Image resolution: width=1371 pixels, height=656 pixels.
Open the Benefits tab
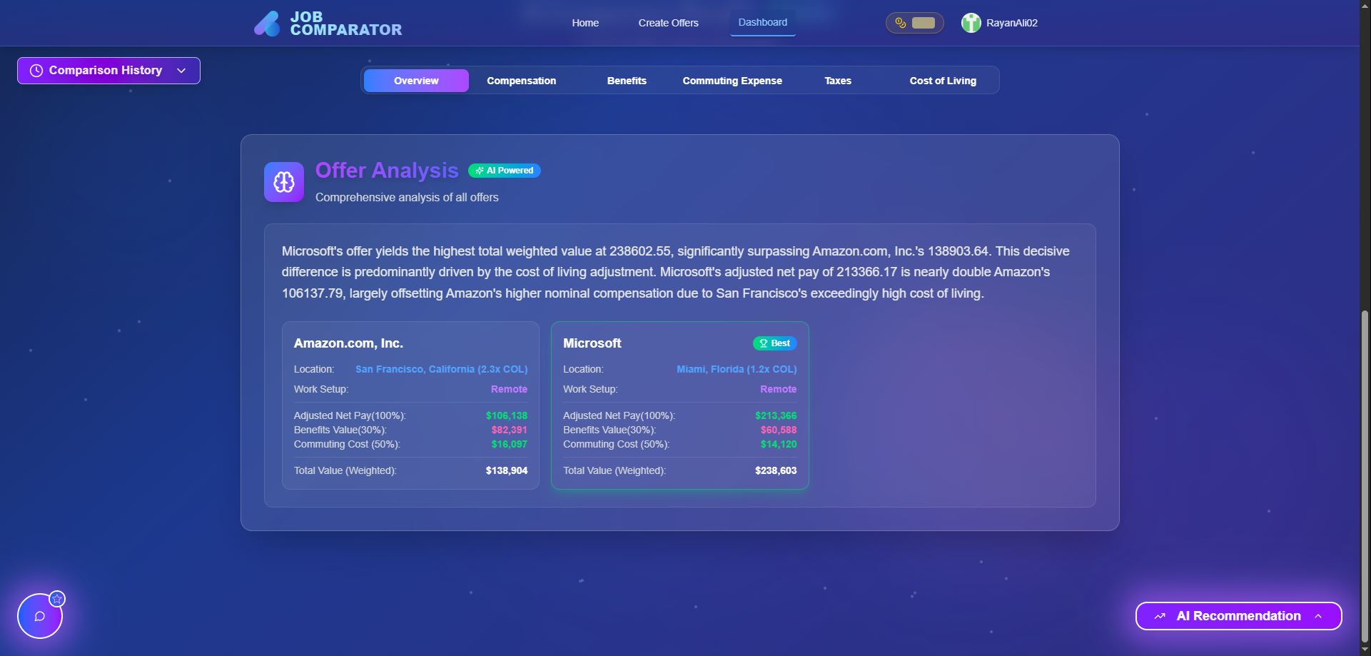627,81
